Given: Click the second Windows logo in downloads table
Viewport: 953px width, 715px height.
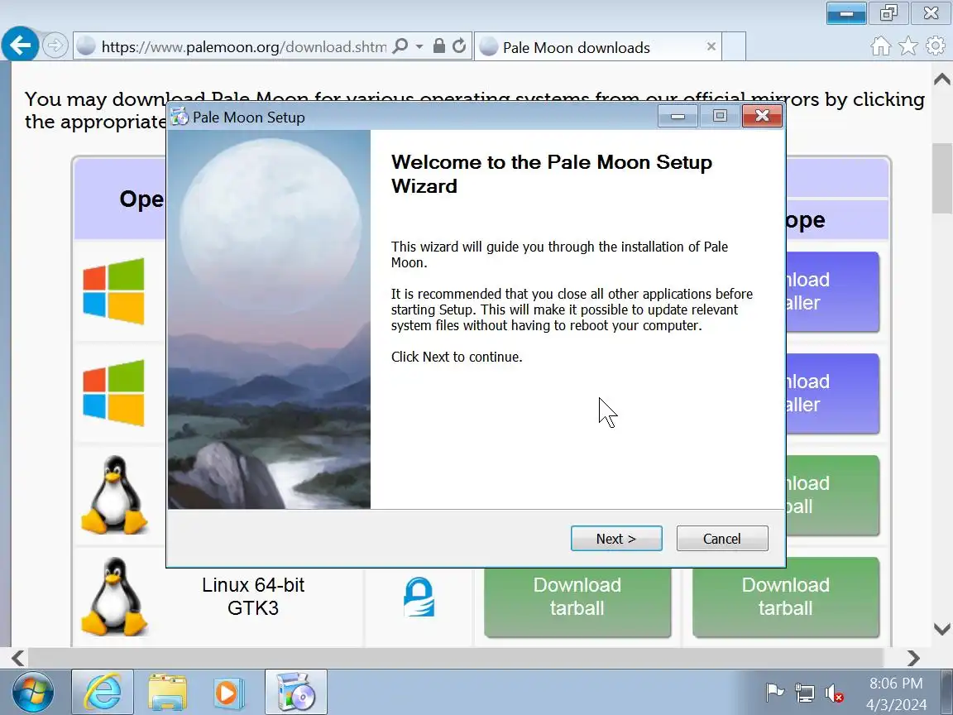Looking at the screenshot, I should [113, 393].
